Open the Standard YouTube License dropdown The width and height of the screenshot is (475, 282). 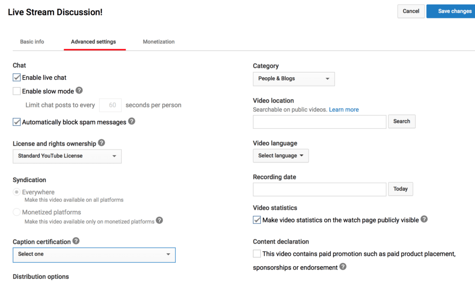67,156
